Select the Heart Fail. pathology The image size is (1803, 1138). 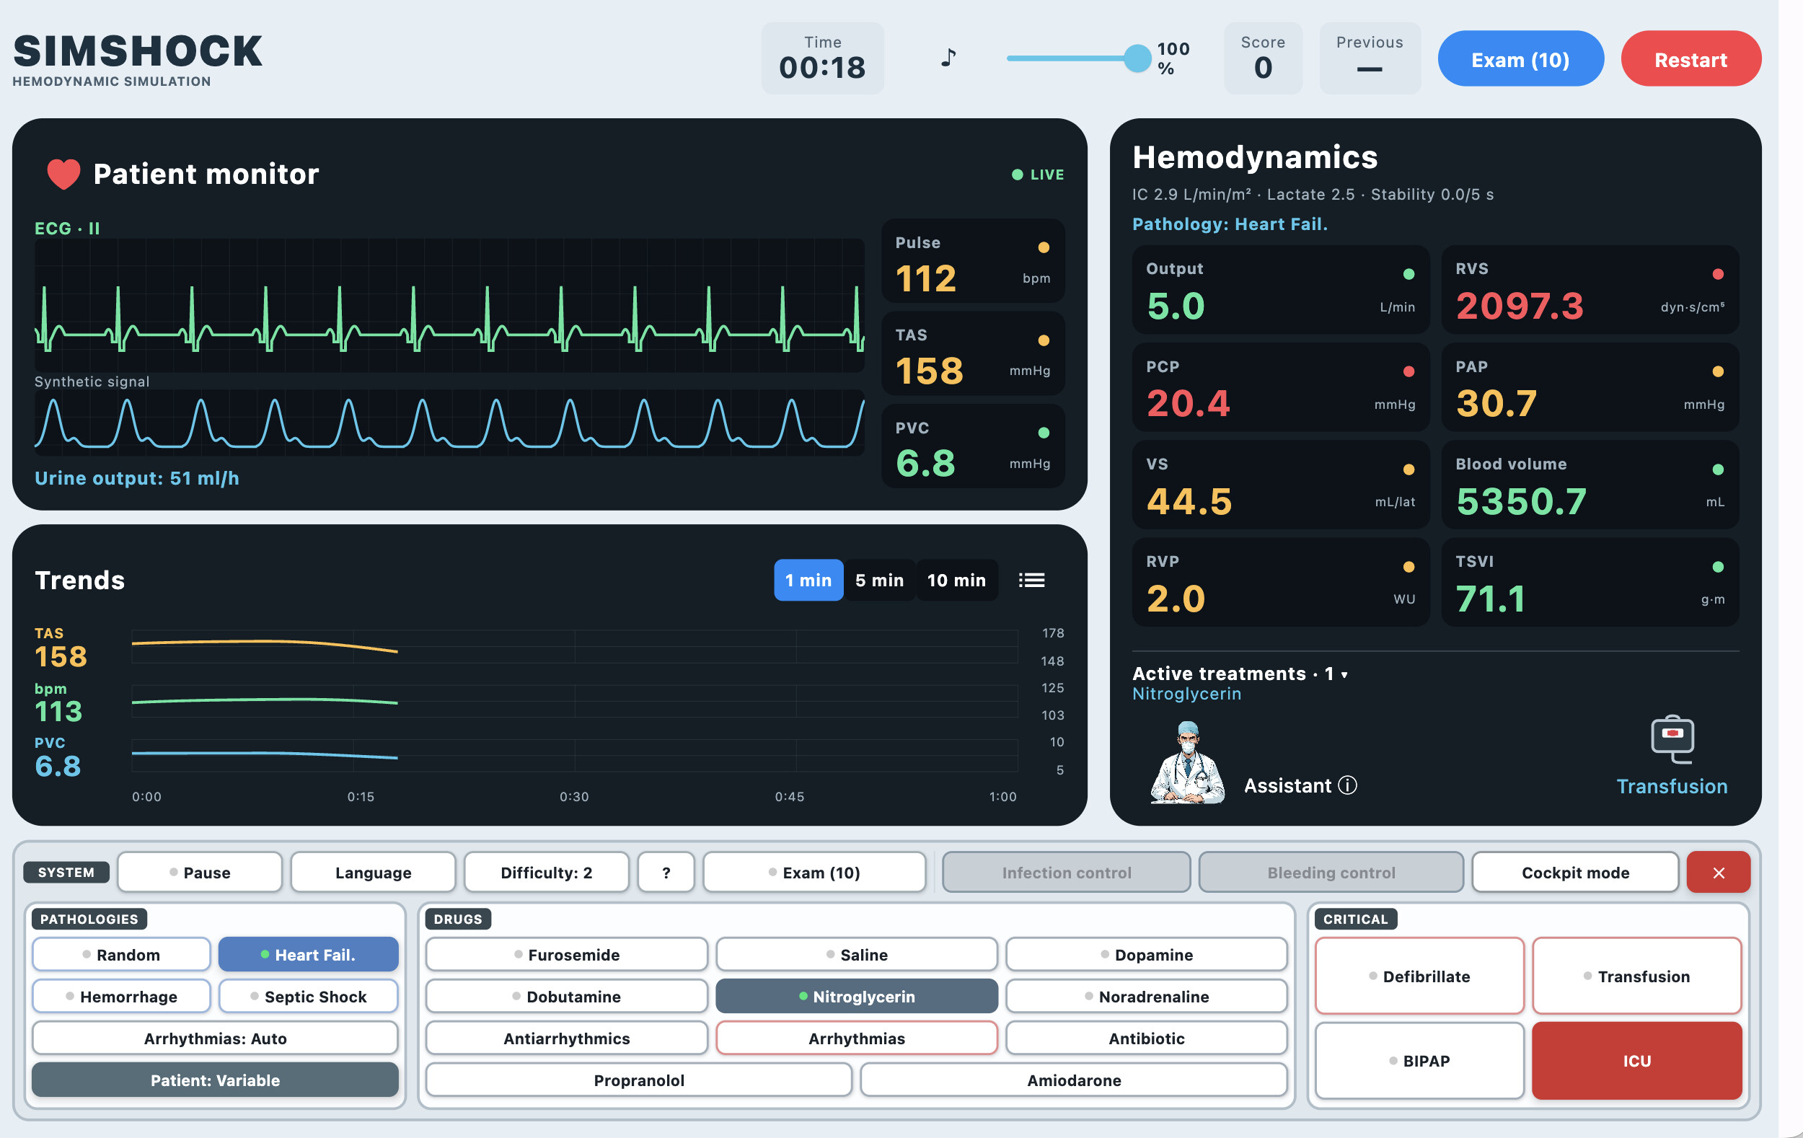pyautogui.click(x=309, y=955)
